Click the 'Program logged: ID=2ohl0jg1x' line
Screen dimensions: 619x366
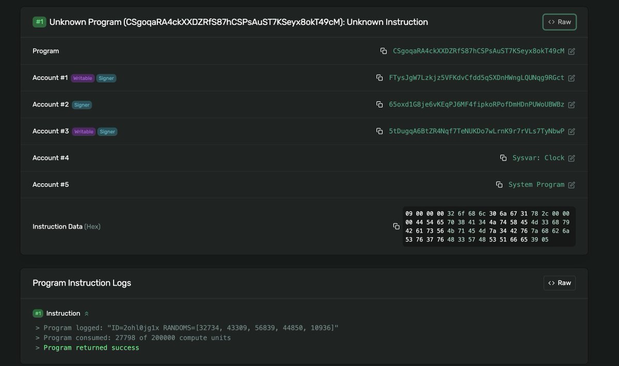tap(191, 328)
